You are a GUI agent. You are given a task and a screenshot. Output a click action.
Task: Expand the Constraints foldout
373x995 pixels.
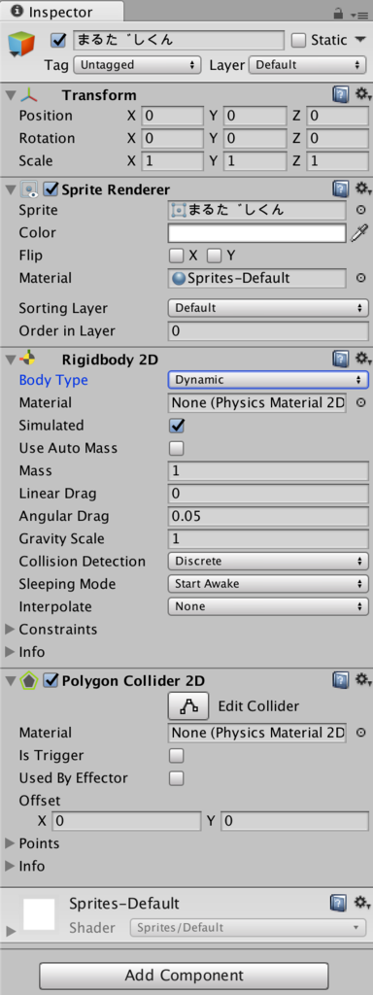pyautogui.click(x=10, y=630)
